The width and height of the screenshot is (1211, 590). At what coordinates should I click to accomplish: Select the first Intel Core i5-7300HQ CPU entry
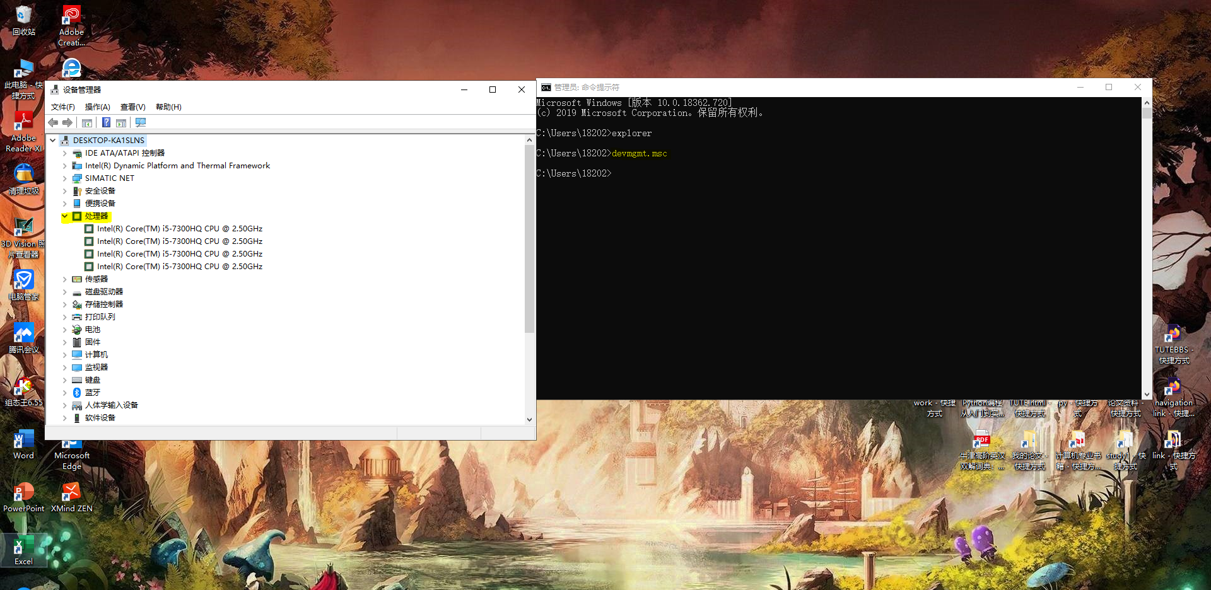180,229
